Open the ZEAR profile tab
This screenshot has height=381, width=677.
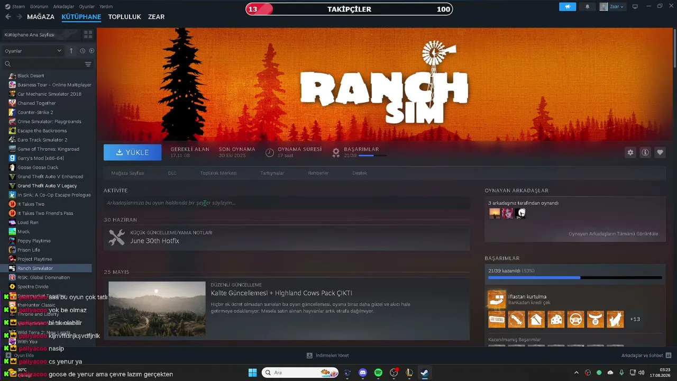point(156,17)
